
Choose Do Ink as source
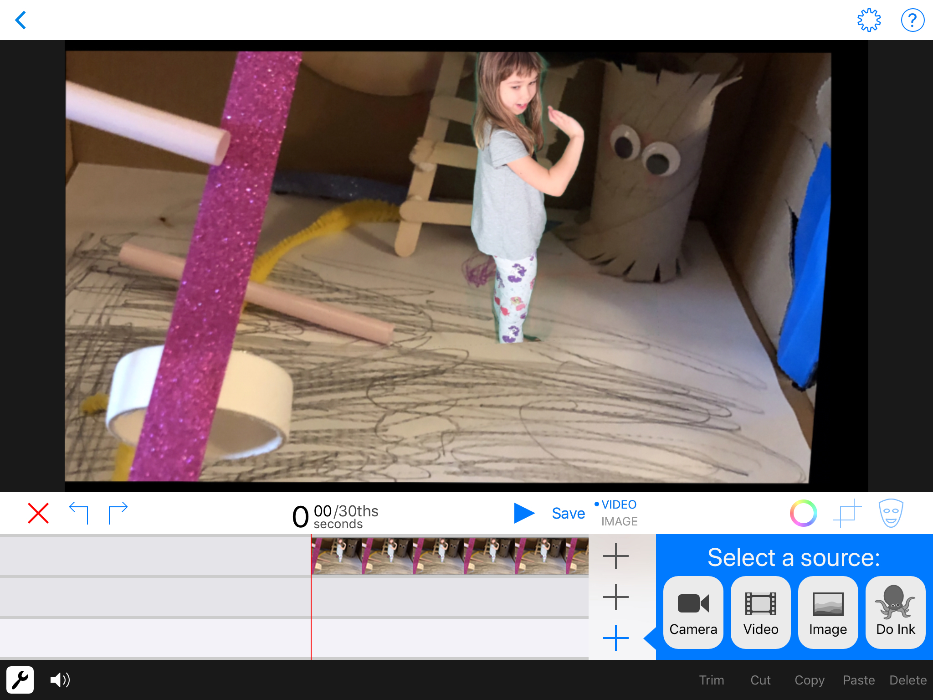(895, 612)
